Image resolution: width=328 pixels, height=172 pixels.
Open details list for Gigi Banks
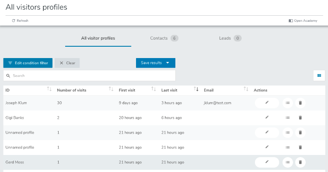[x=288, y=118]
